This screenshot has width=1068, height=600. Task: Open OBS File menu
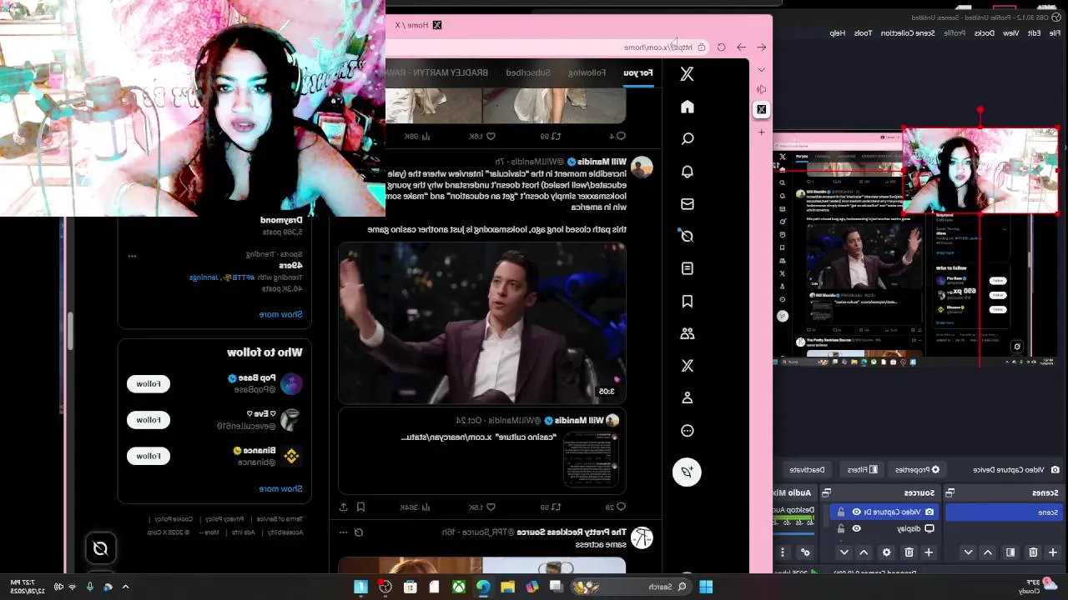pos(1055,32)
